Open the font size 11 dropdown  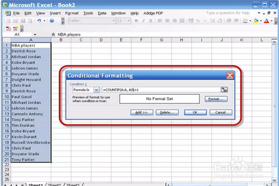129,21
